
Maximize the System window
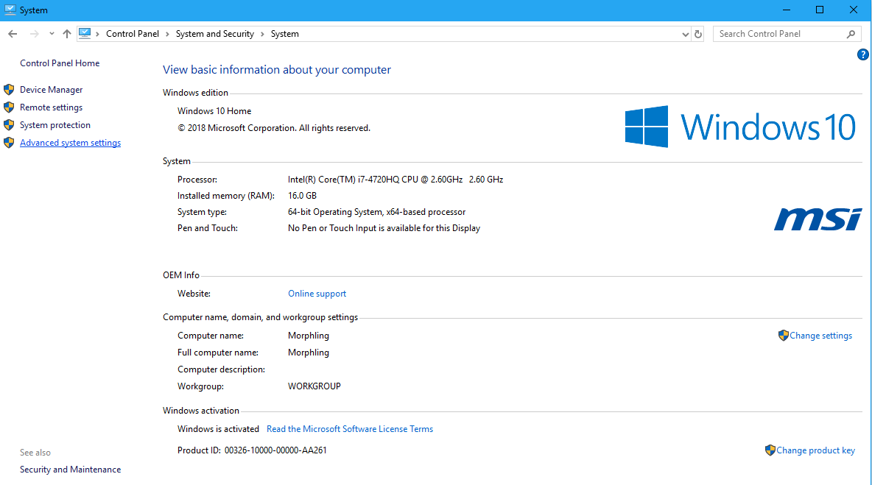pyautogui.click(x=820, y=10)
